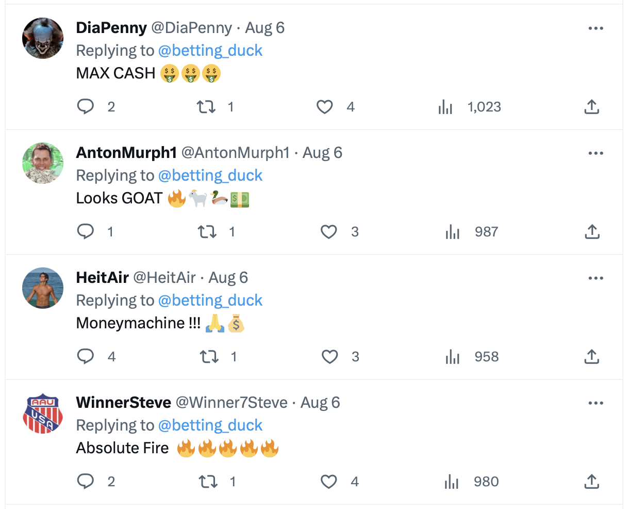Select the Aug 6 timestamp on AntonMurph1's tweet

(322, 152)
